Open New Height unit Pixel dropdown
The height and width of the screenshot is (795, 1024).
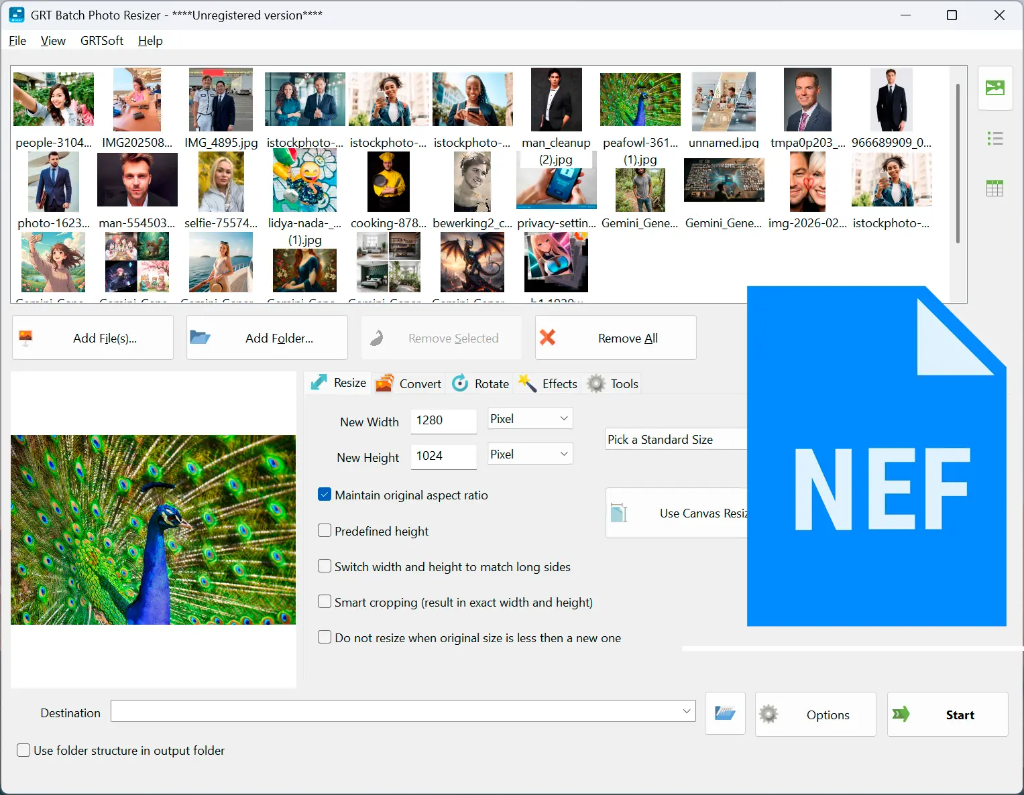click(530, 454)
